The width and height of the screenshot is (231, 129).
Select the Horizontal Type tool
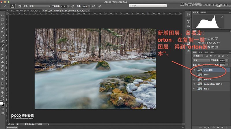[x=3, y=79]
